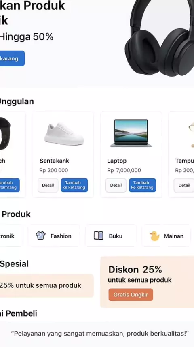Select the Buku category
The image size is (194, 347).
111,236
